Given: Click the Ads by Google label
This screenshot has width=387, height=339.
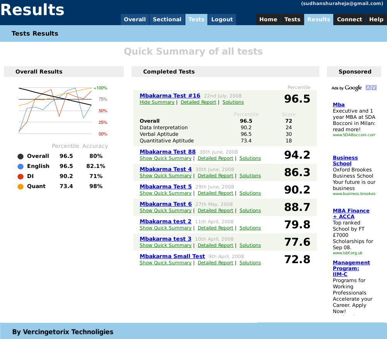Looking at the screenshot, I should pos(347,88).
